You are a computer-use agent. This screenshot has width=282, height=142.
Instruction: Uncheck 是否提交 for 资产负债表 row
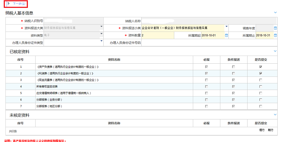(x=260, y=67)
